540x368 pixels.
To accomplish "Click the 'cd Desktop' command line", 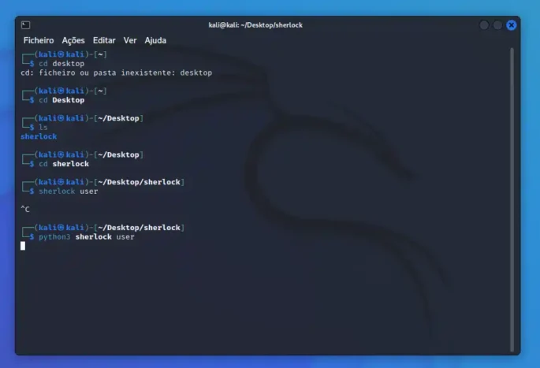I will (61, 100).
